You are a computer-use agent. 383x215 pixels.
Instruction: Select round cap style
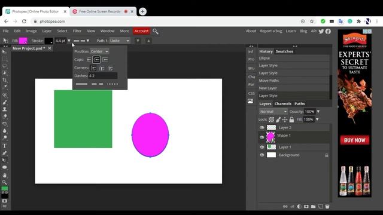tap(96, 60)
